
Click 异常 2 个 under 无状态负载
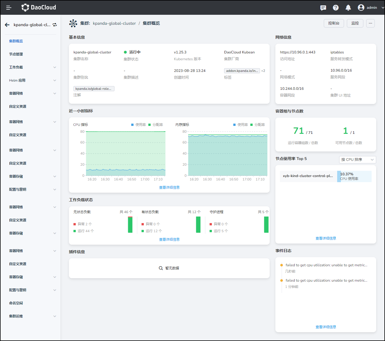tap(85, 224)
